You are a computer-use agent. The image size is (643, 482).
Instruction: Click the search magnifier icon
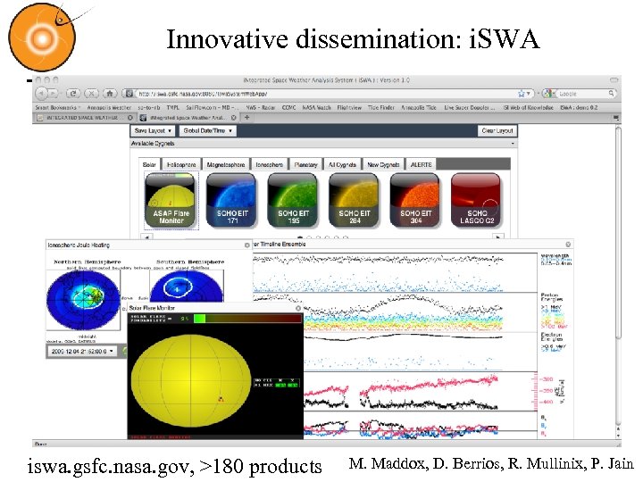(611, 94)
